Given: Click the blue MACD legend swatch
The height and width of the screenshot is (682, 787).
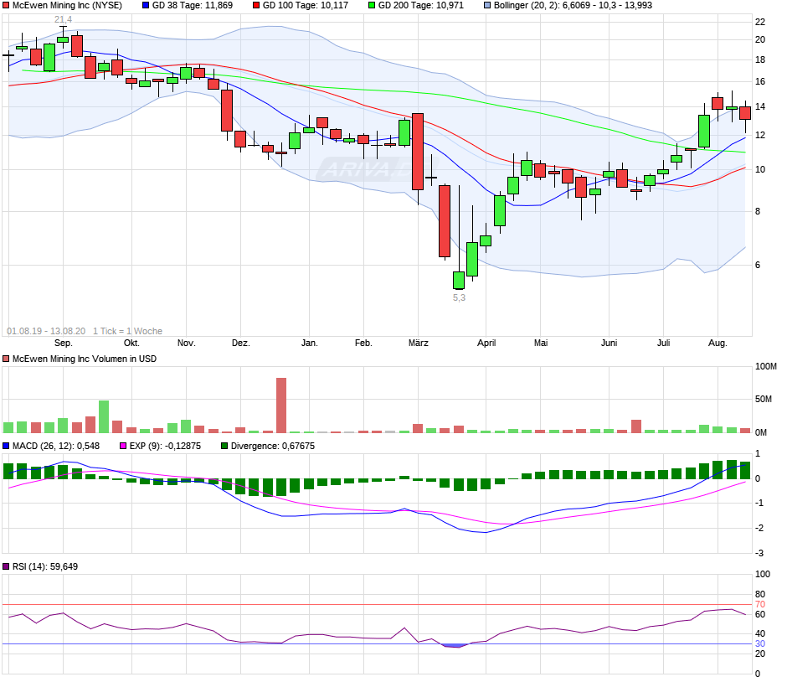Looking at the screenshot, I should click(6, 446).
